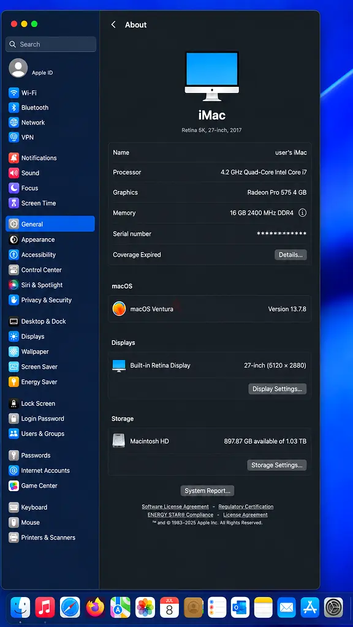
Task: Click the settings Search field
Action: point(51,44)
